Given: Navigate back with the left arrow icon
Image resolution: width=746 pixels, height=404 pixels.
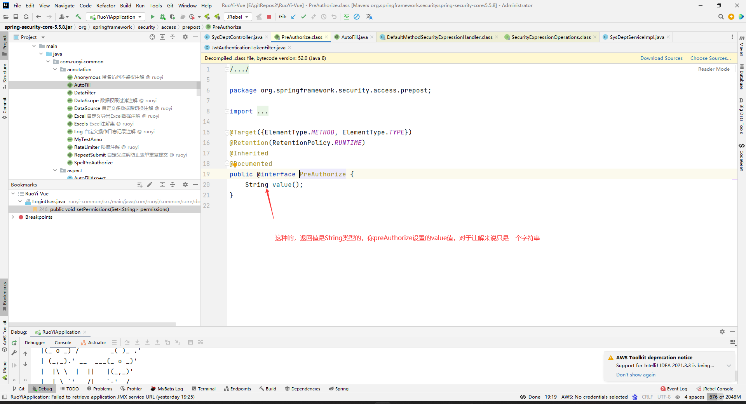Looking at the screenshot, I should (x=38, y=17).
